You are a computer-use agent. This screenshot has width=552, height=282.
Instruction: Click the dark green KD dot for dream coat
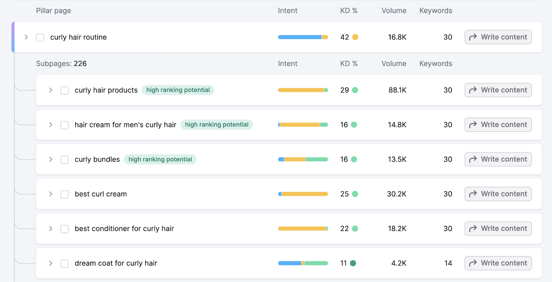tap(353, 263)
